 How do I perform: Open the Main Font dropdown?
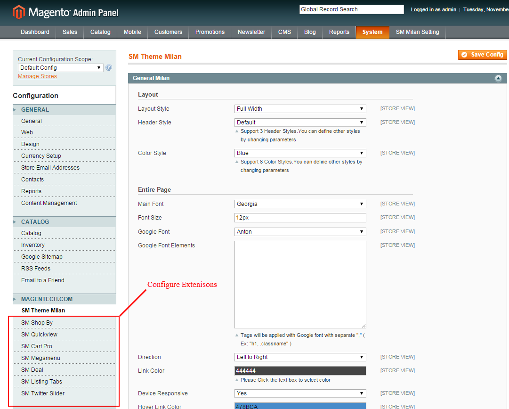[300, 204]
